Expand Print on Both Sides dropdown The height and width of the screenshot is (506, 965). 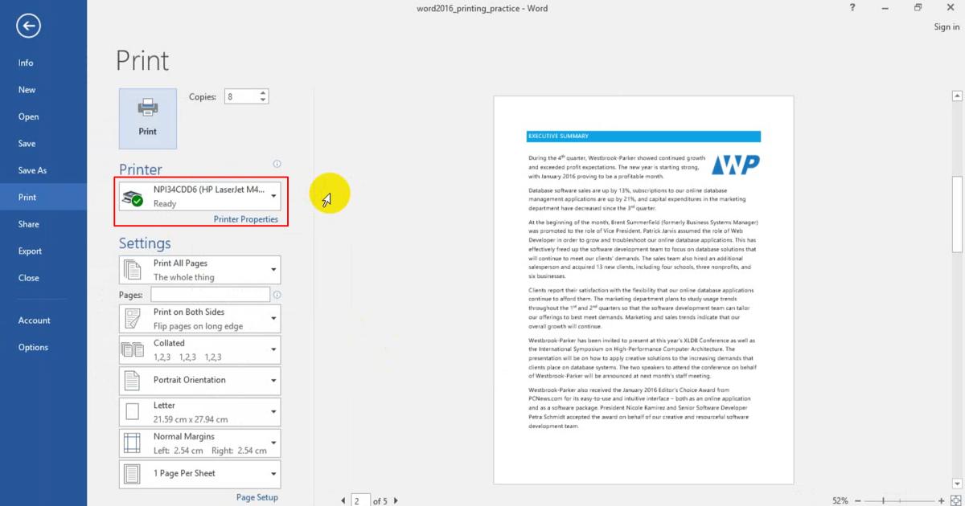point(200,319)
